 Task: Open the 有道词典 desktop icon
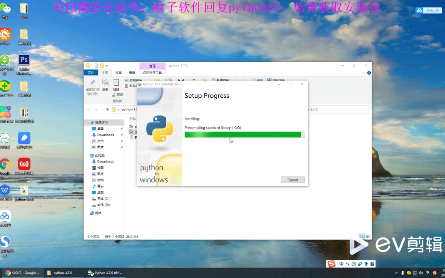24,164
